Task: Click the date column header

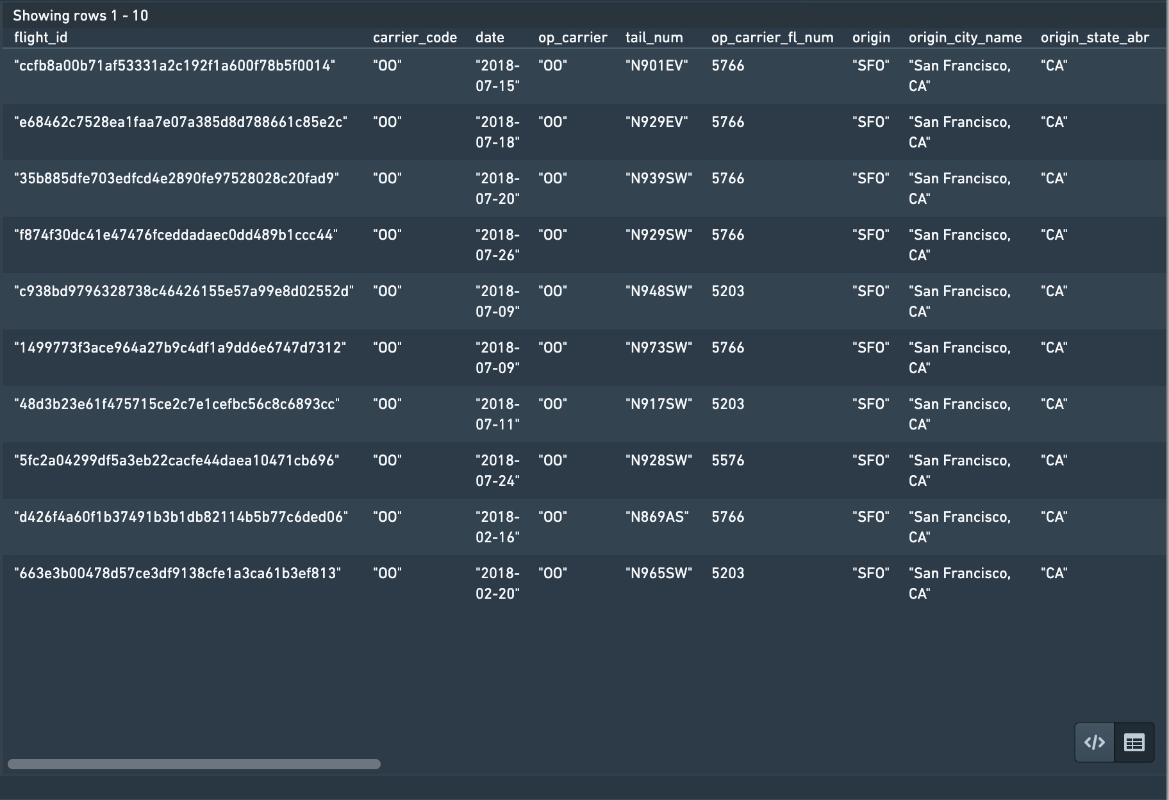Action: click(x=490, y=38)
